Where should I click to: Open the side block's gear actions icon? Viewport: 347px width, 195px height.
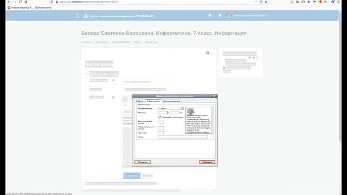[254, 58]
